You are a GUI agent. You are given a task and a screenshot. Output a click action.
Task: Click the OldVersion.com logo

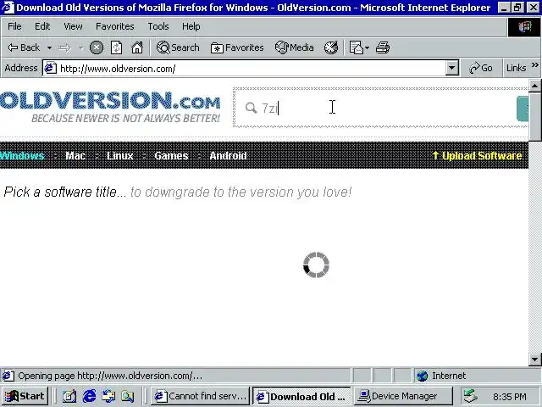110,107
